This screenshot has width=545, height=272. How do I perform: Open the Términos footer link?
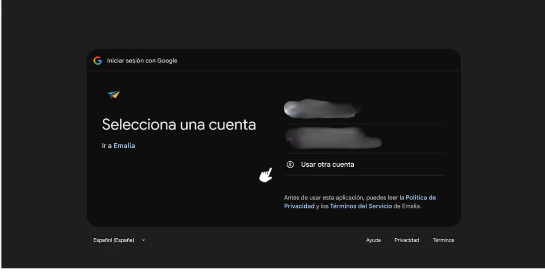point(443,240)
